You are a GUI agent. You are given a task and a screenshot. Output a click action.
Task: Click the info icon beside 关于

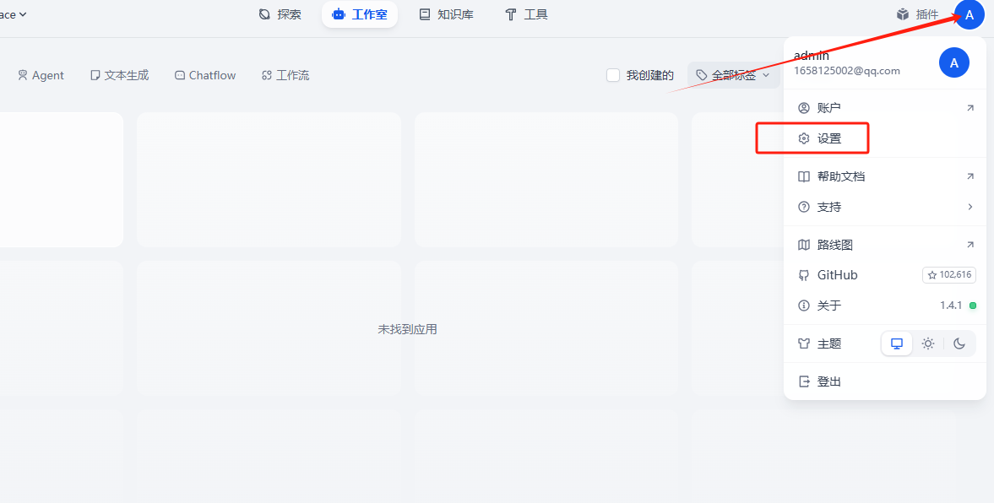click(804, 306)
